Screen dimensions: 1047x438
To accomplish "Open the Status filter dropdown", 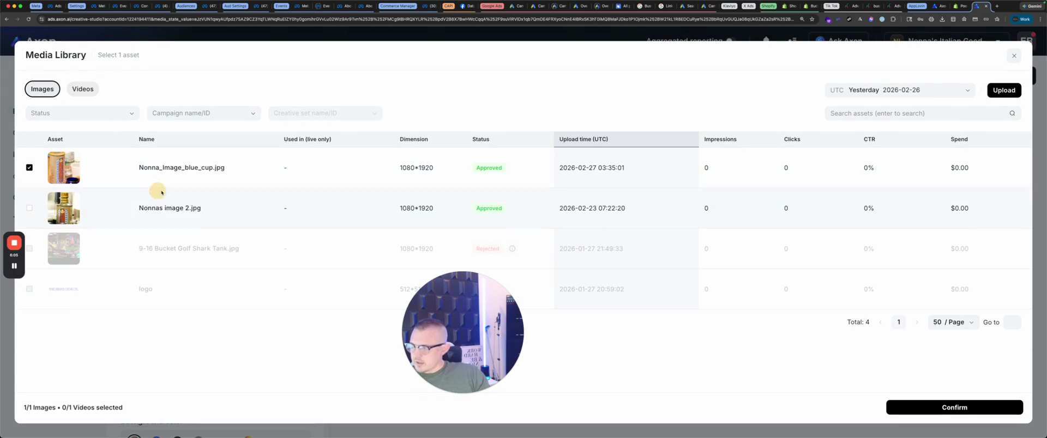I will click(x=82, y=113).
